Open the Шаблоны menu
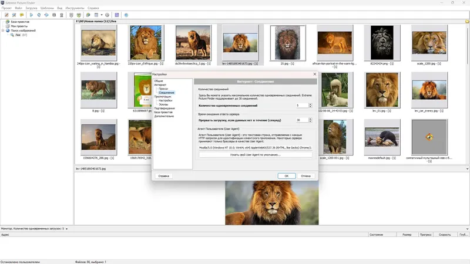470x264 pixels. tap(47, 8)
